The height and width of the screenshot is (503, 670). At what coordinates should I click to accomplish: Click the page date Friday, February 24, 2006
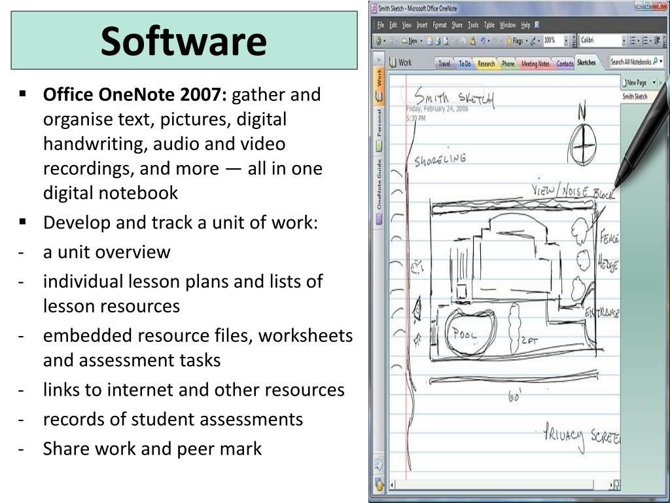[436, 109]
